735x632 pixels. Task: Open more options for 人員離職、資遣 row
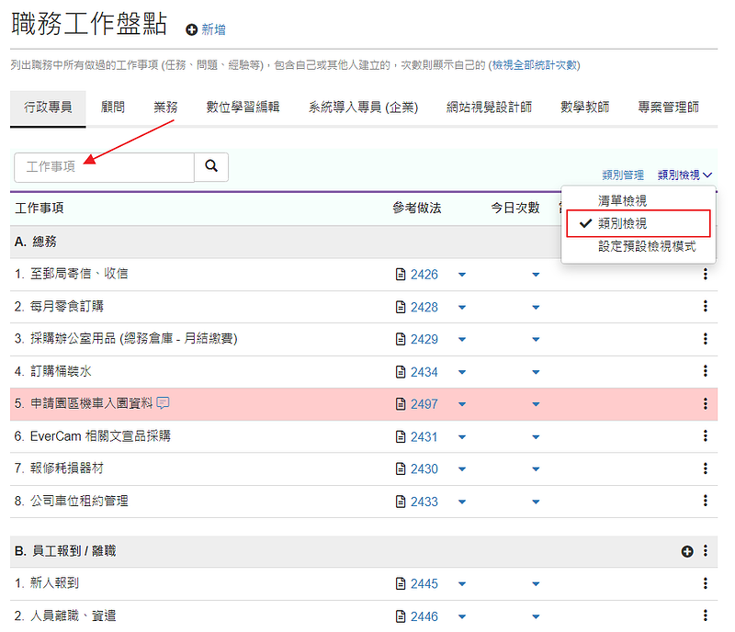pos(705,615)
